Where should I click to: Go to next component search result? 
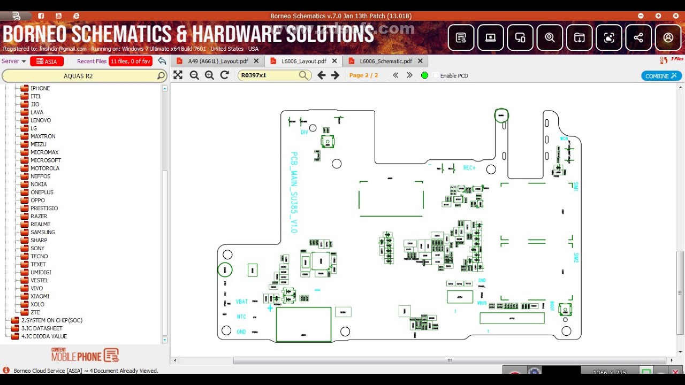click(336, 75)
